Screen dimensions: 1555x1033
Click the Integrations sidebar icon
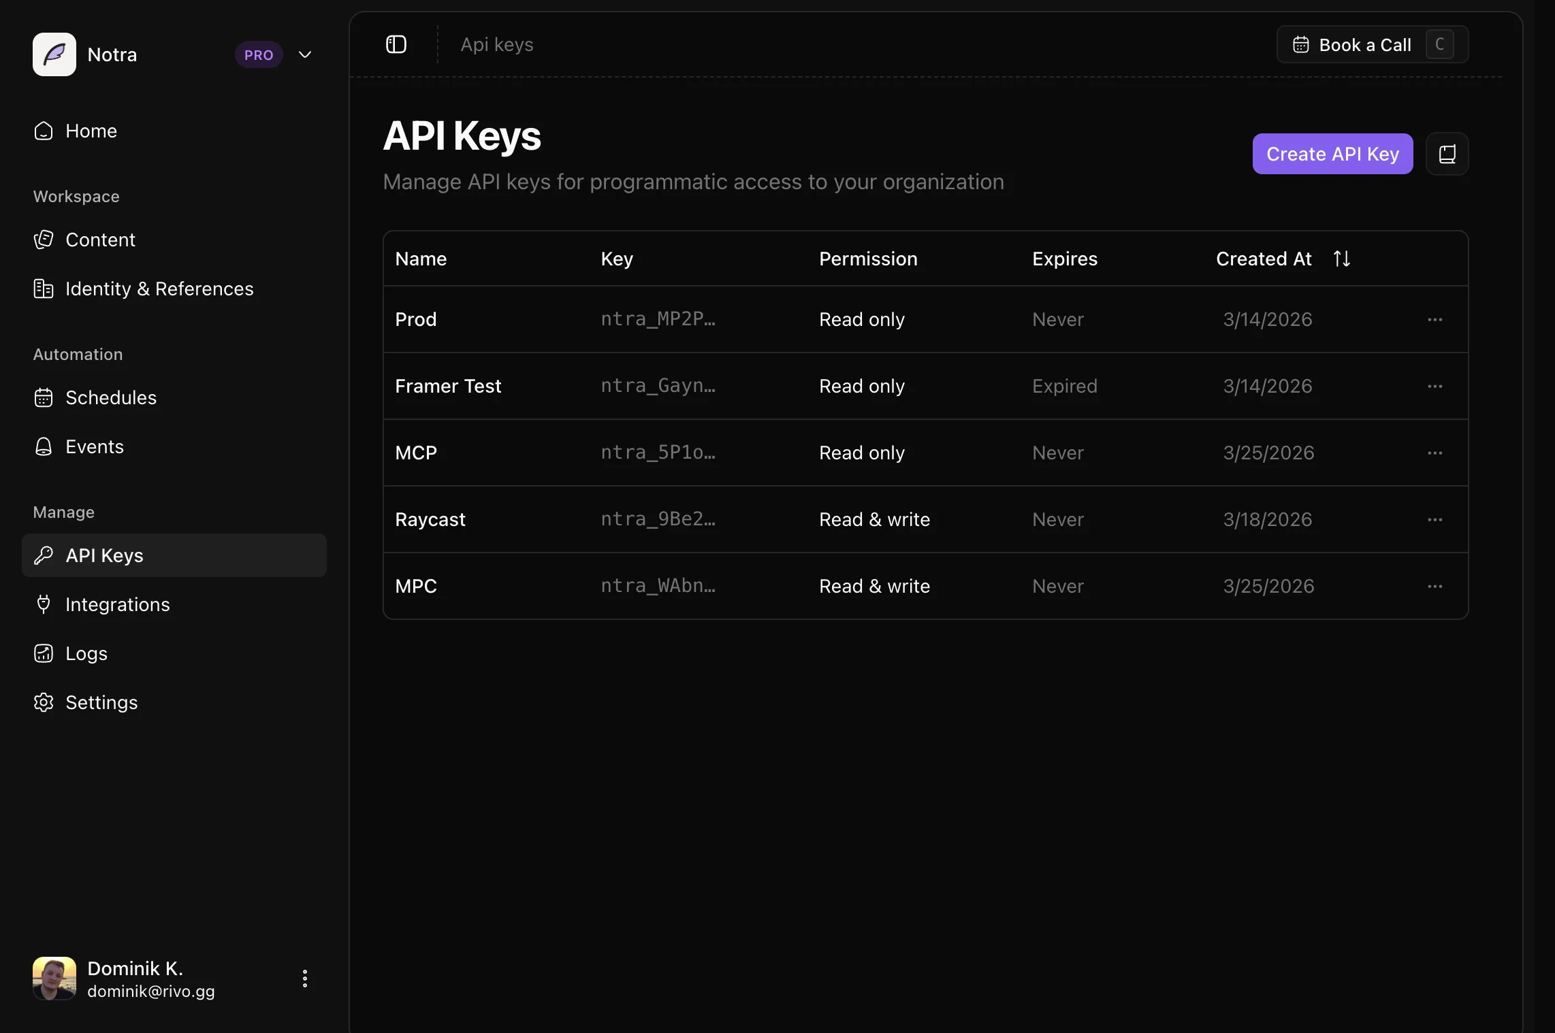(x=43, y=604)
